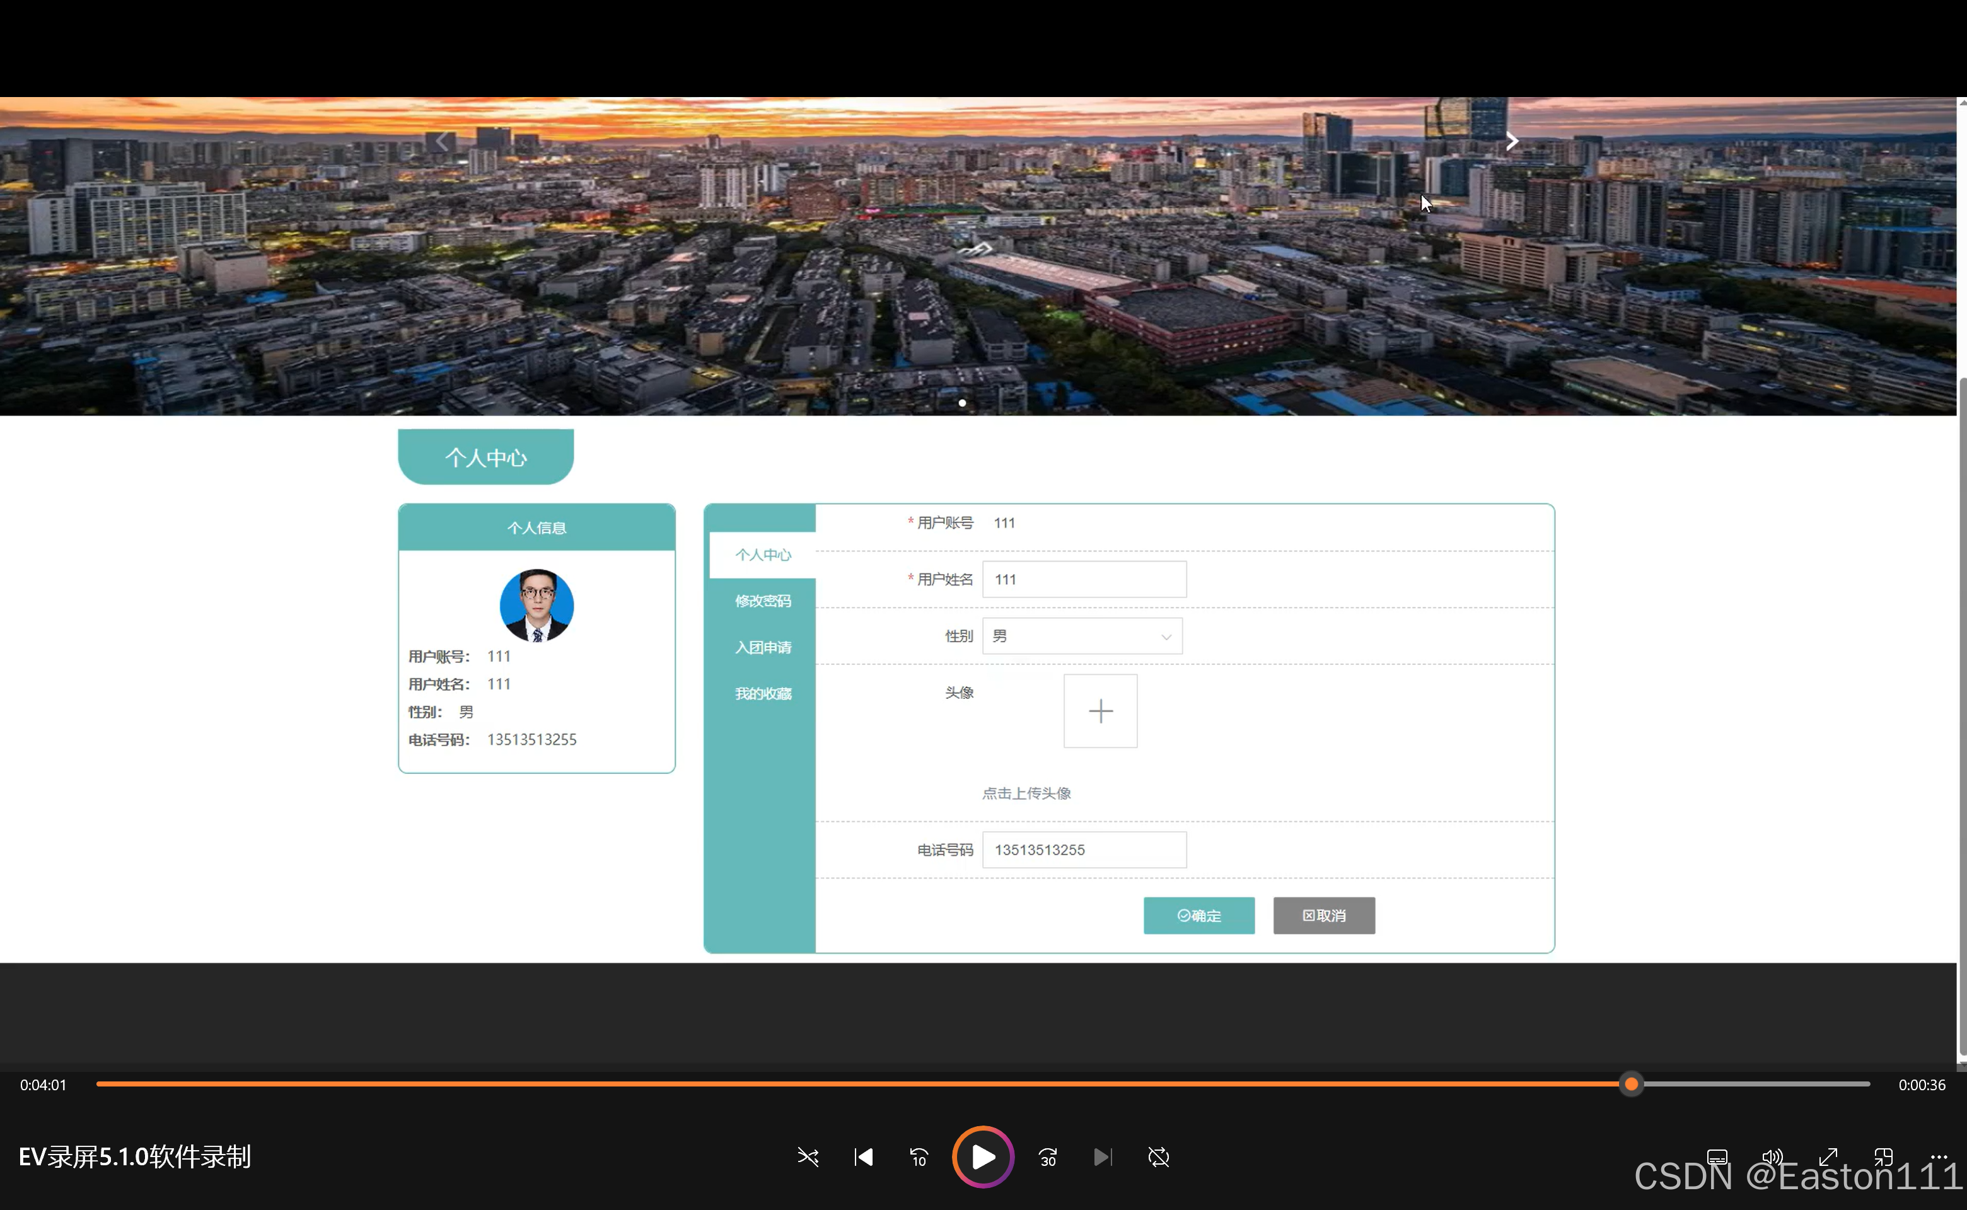
Task: Click the previous track button
Action: 864,1157
